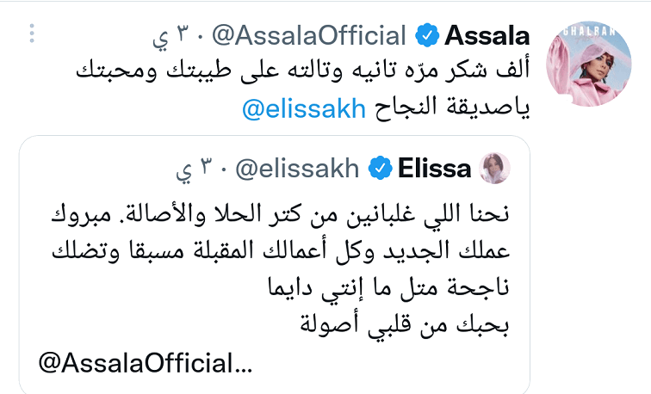Click the Elissa display name
The image size is (651, 394).
click(434, 169)
